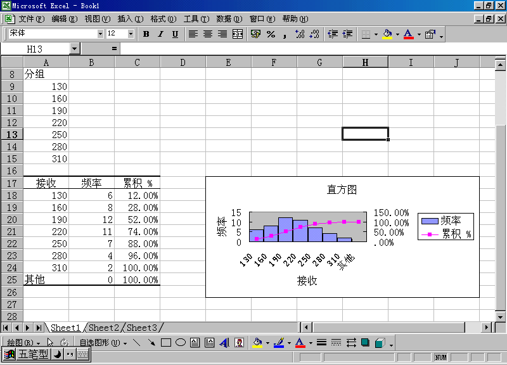Viewport: 507px width, 365px height.
Task: Toggle underline formatting
Action: (175, 34)
